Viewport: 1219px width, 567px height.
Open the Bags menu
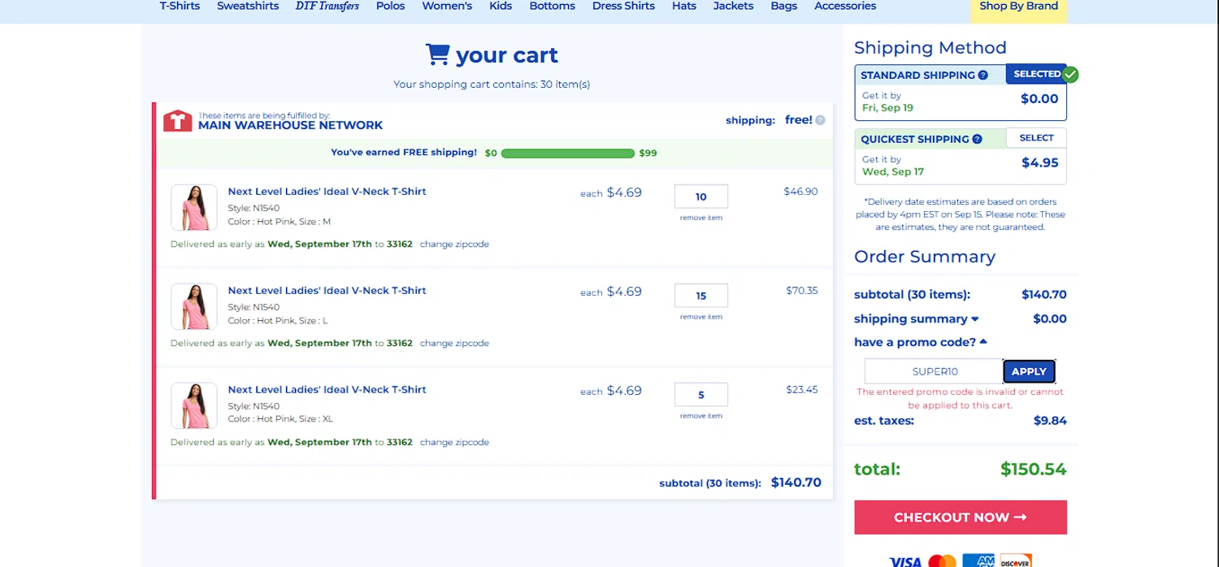783,6
